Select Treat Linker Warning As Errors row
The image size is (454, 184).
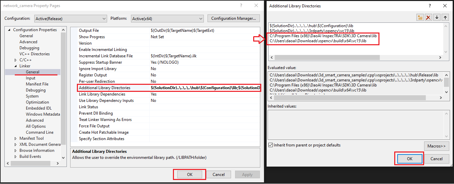165,120
